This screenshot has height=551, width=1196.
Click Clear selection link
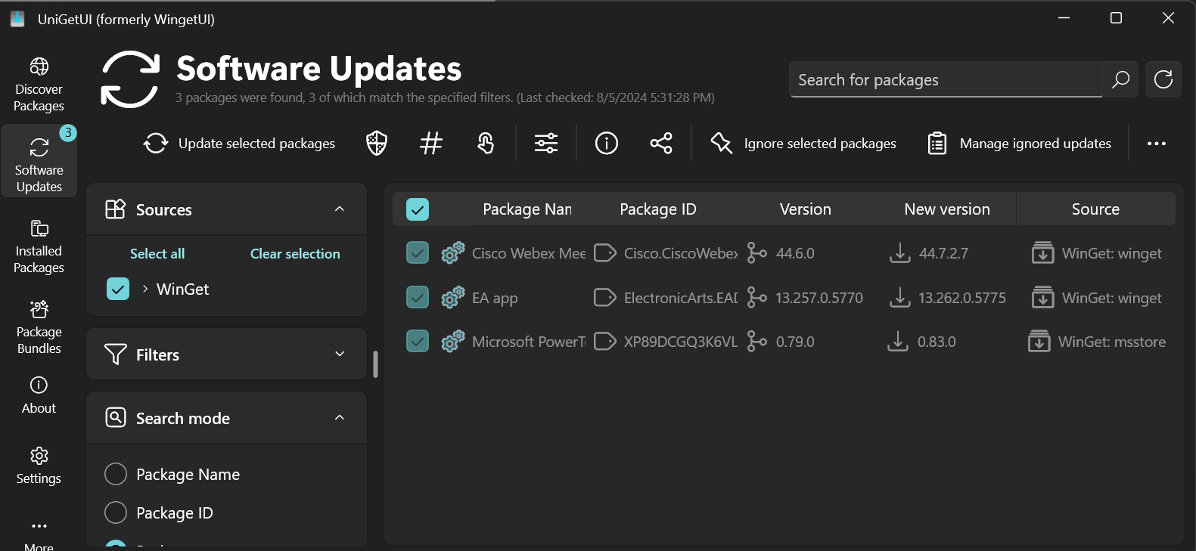[x=295, y=254]
